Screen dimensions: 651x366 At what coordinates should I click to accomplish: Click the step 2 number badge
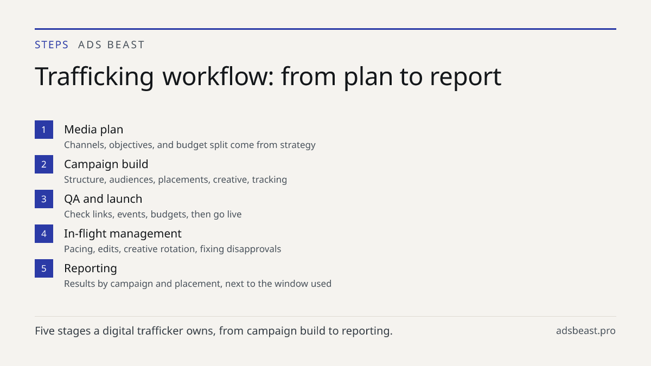(44, 164)
